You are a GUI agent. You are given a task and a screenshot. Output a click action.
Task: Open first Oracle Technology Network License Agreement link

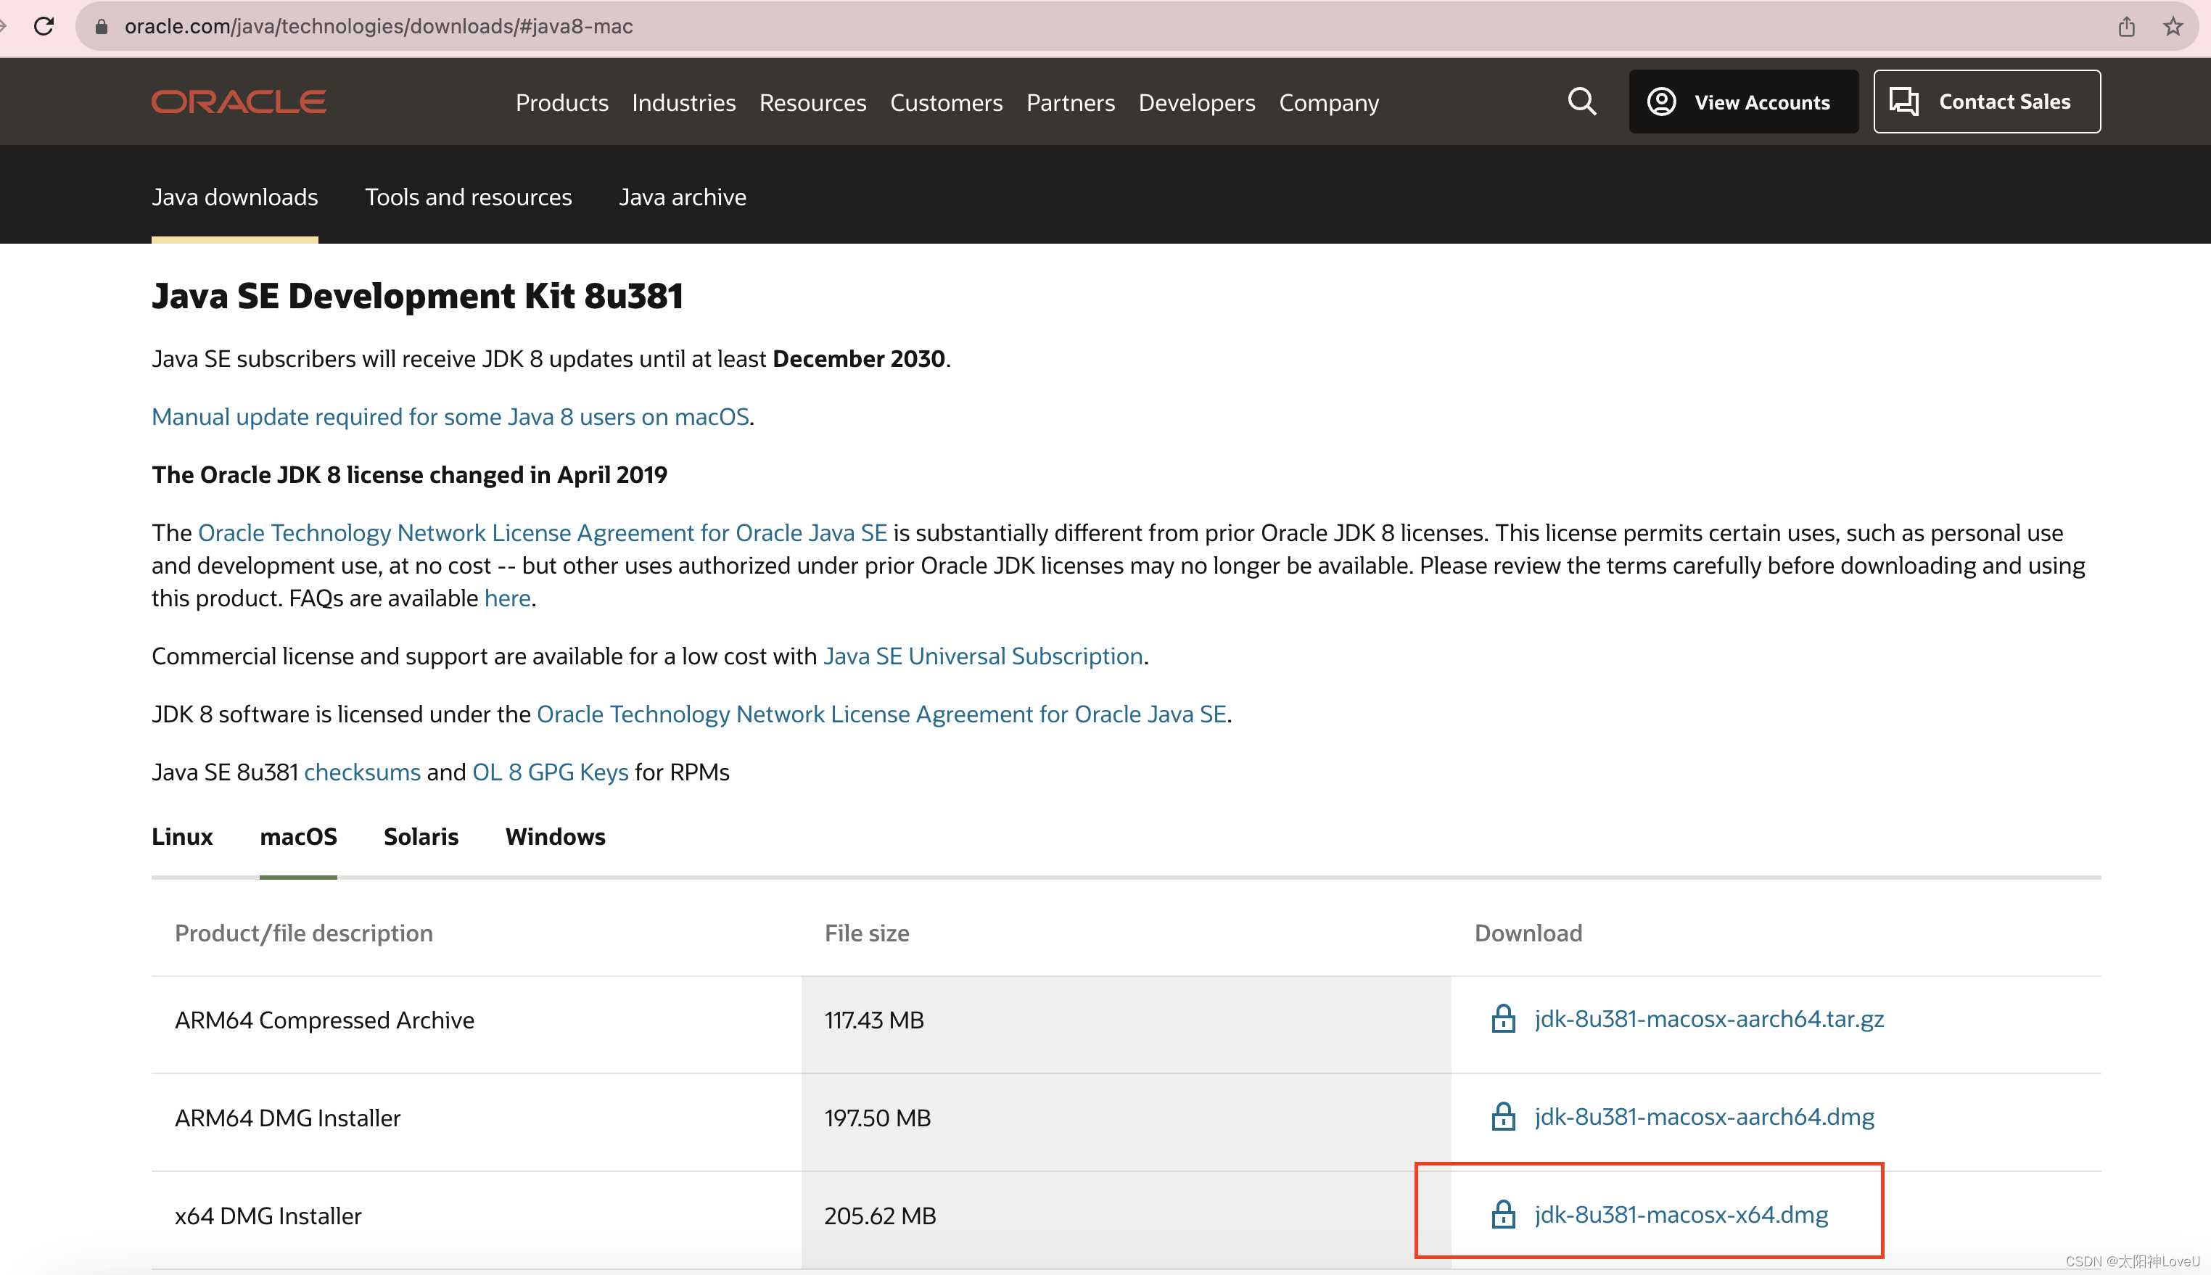543,532
